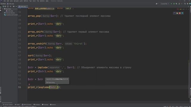Click the green Run button
Image resolution: width=191 pixels, height=107 pixels.
point(171,4)
